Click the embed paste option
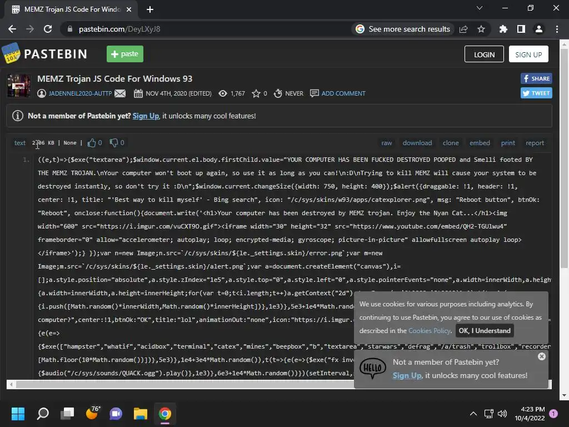The height and width of the screenshot is (427, 569). click(x=480, y=143)
